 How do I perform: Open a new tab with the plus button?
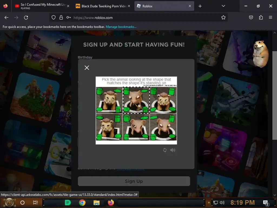pos(200,6)
